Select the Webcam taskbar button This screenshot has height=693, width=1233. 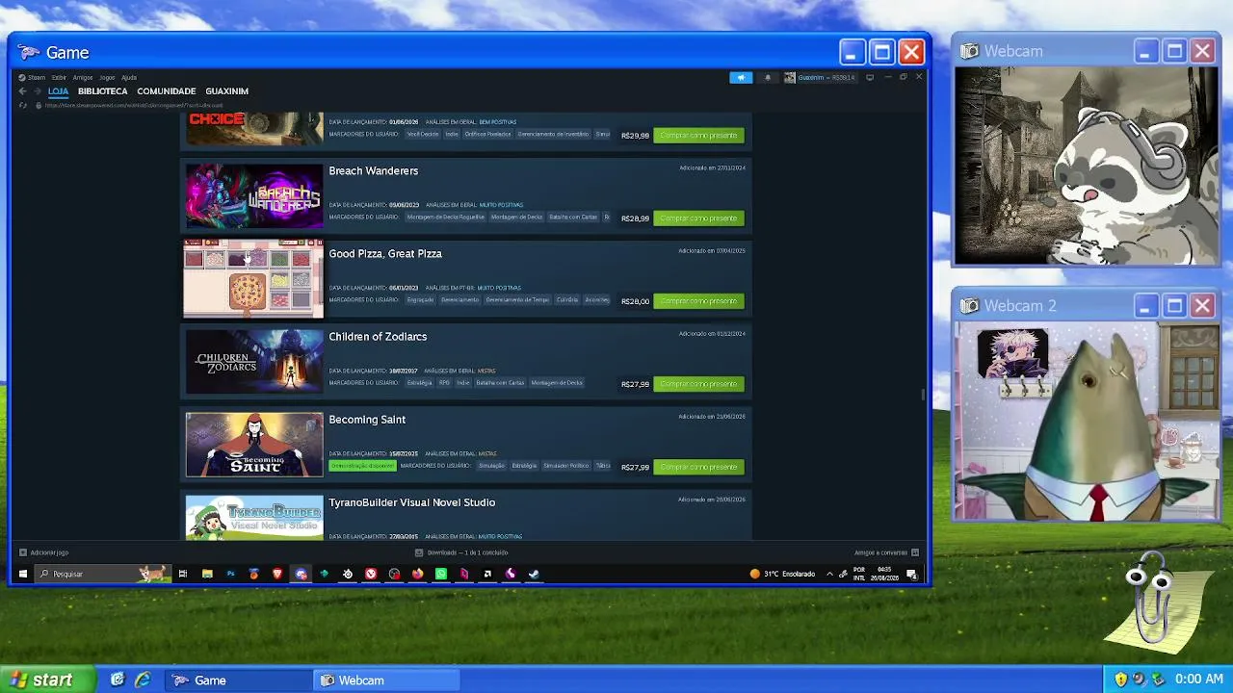[387, 680]
